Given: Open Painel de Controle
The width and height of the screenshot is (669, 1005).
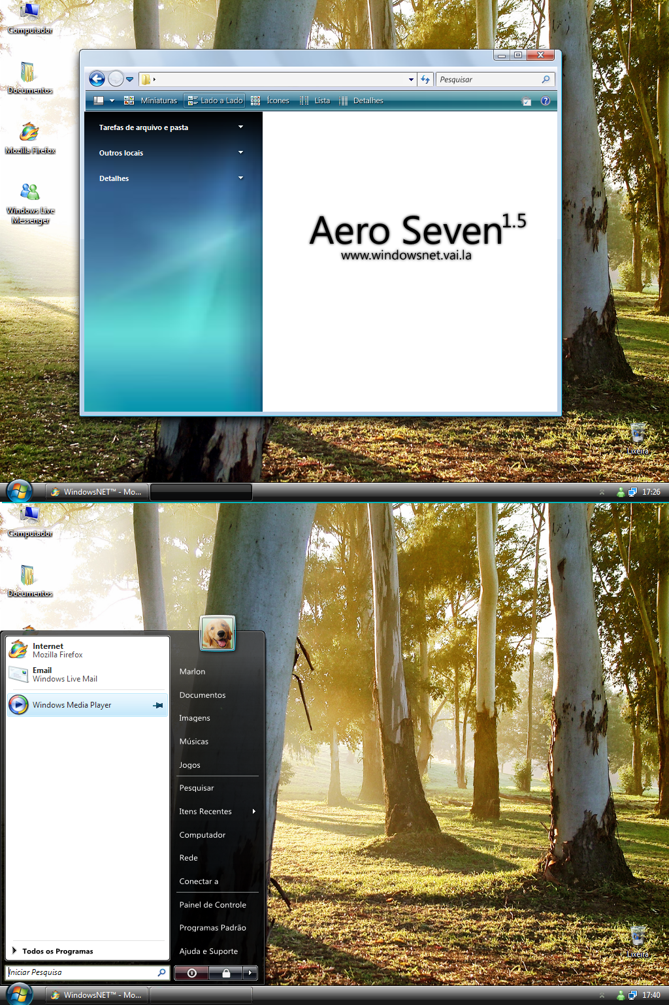Looking at the screenshot, I should click(x=213, y=905).
